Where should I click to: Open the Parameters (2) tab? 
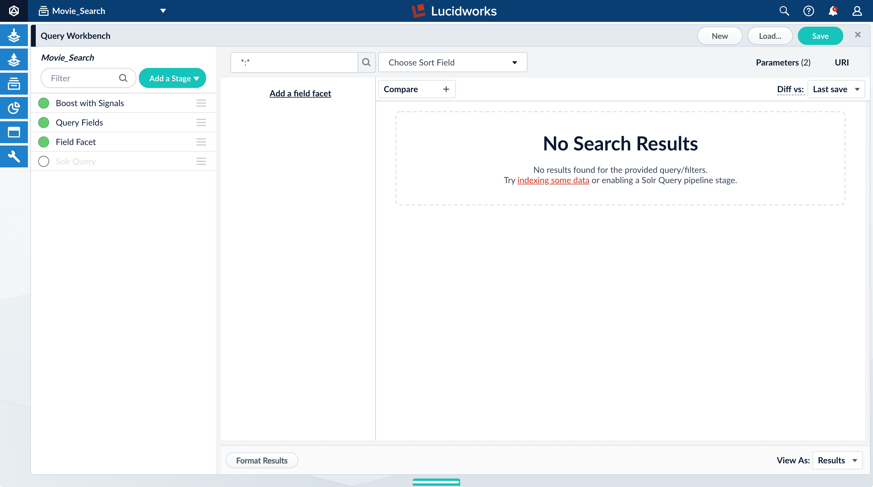(x=783, y=62)
